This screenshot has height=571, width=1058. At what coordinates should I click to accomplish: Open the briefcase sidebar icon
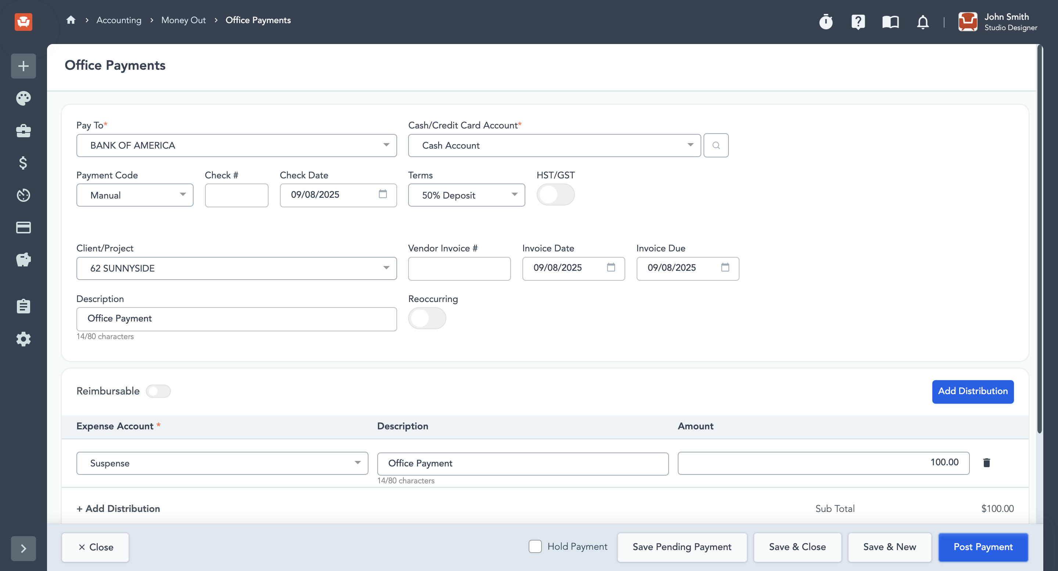24,130
